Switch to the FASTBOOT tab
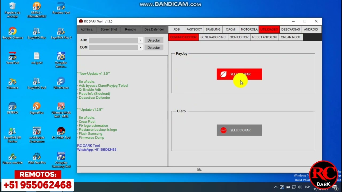This screenshot has height=192, width=342. pos(194,29)
